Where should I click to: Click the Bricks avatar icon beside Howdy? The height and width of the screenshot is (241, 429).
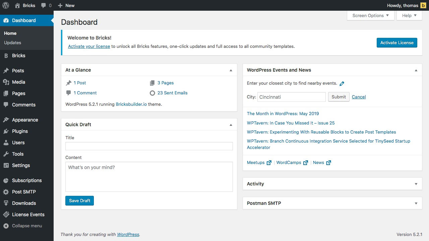[x=423, y=5]
